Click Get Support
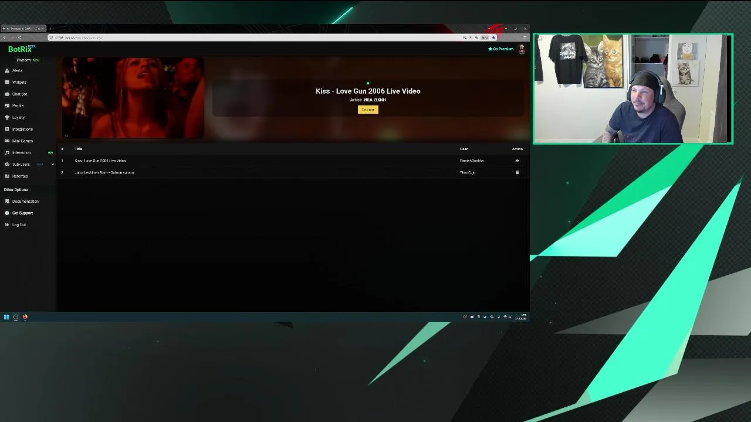Viewport: 751px width, 422px height. click(x=22, y=213)
